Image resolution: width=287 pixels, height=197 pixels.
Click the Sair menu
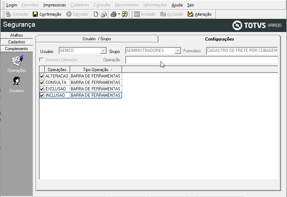(x=191, y=5)
